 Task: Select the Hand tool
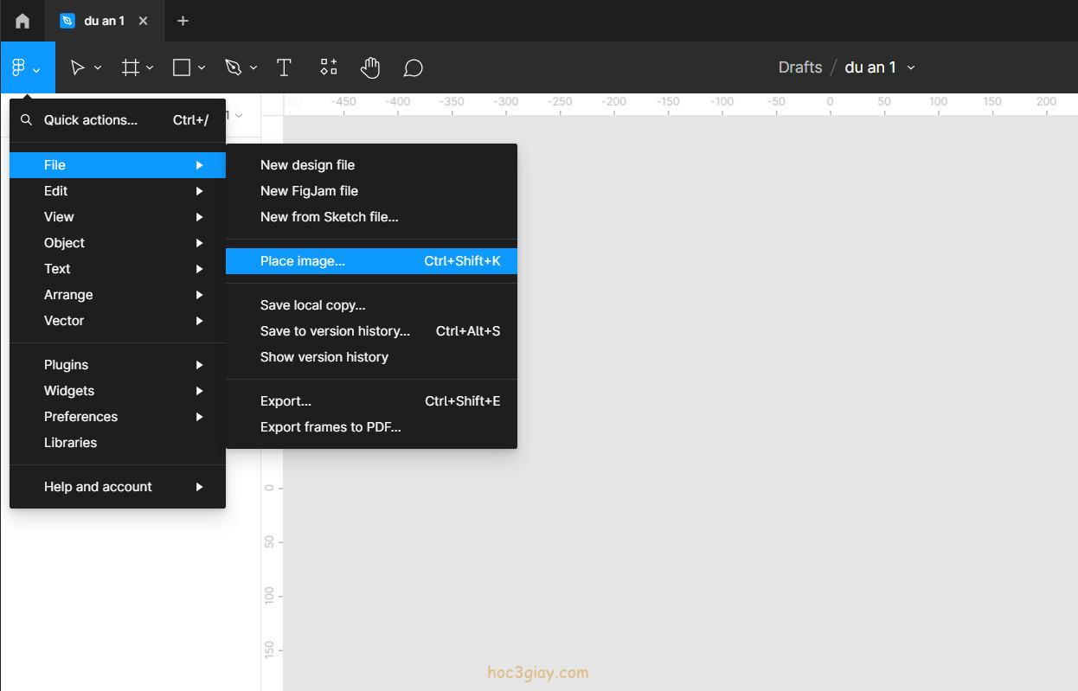click(x=370, y=67)
